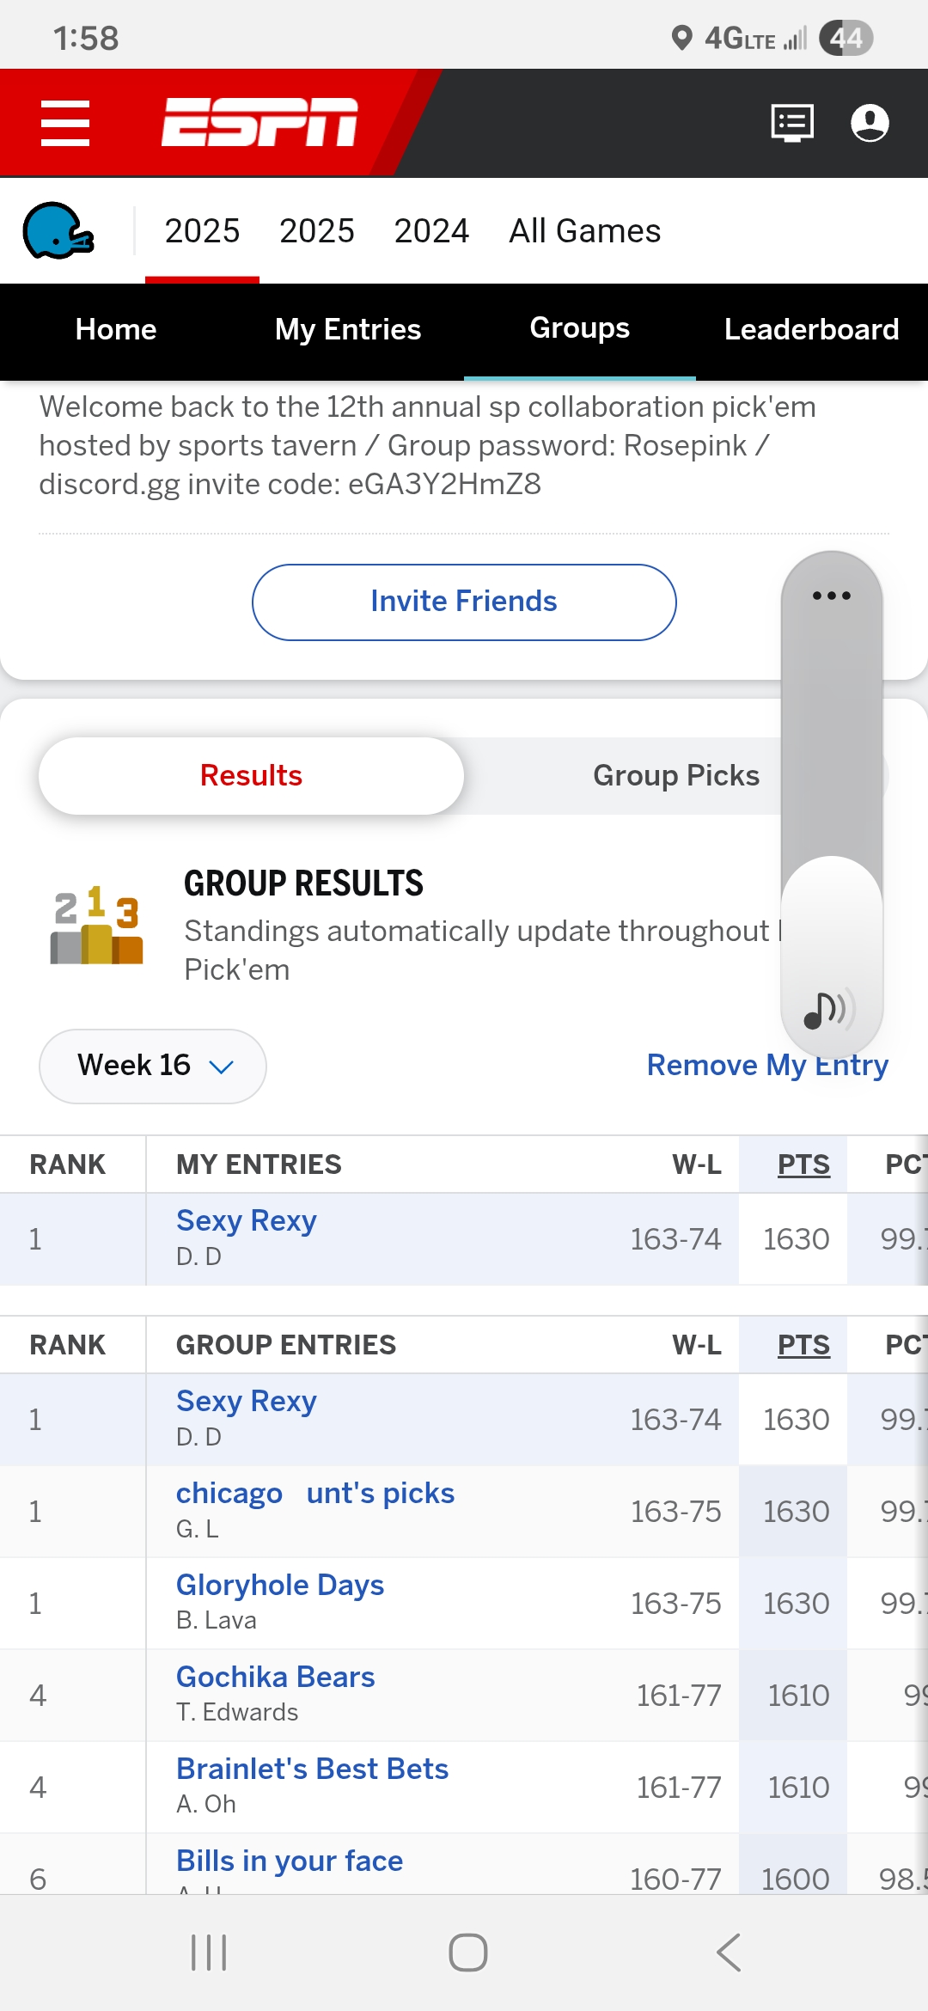Tap the blue football helmet icon
Screen dimensions: 928x2011
pyautogui.click(x=58, y=231)
